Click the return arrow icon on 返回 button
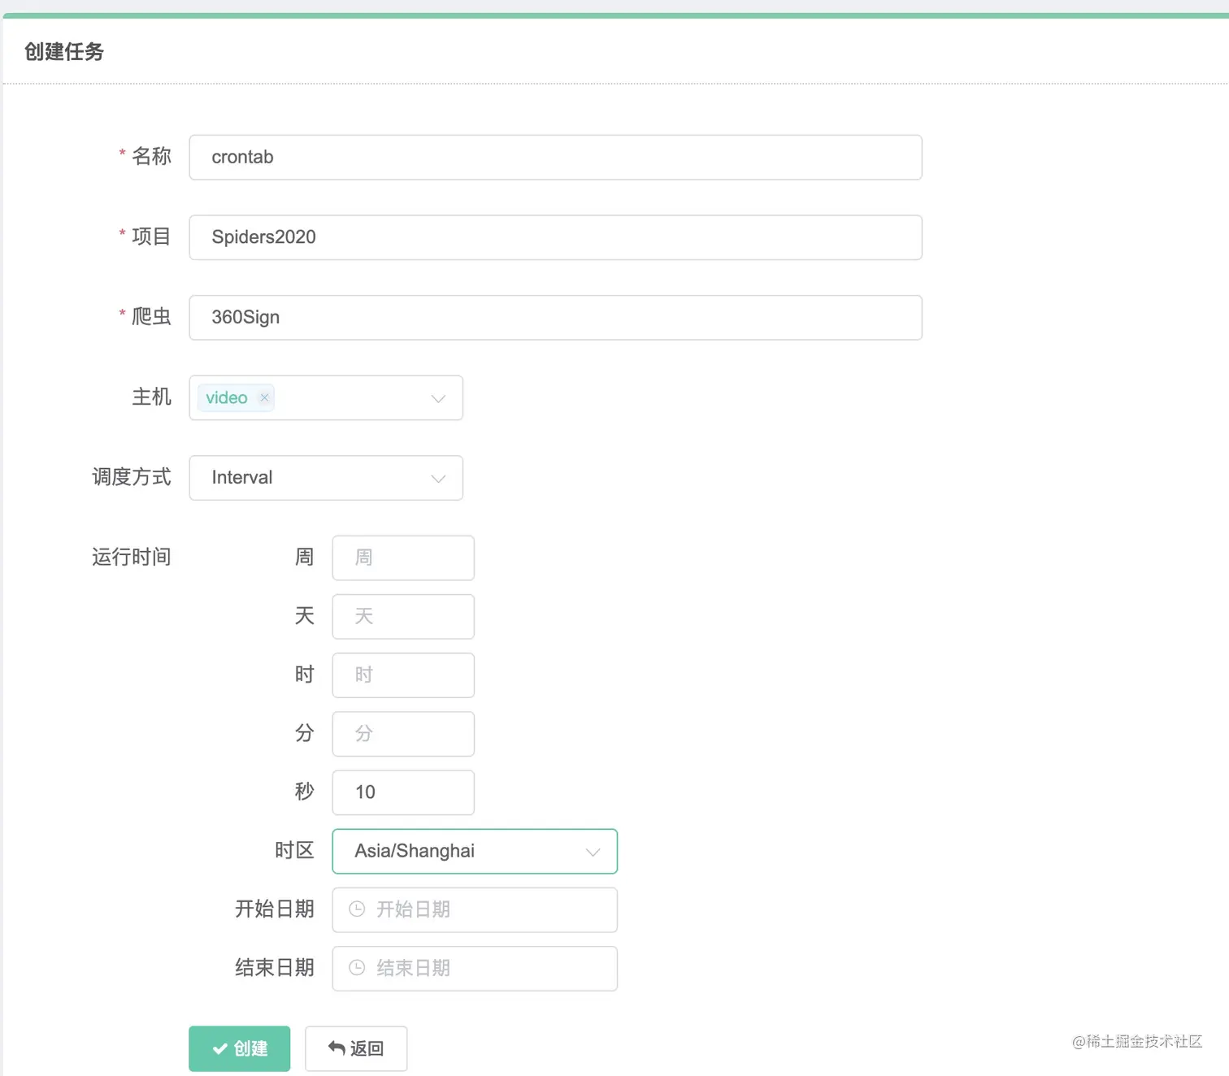Viewport: 1229px width, 1076px height. pos(336,1048)
